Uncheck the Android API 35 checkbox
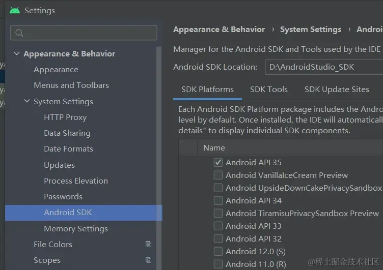This screenshot has width=383, height=270. (x=218, y=162)
